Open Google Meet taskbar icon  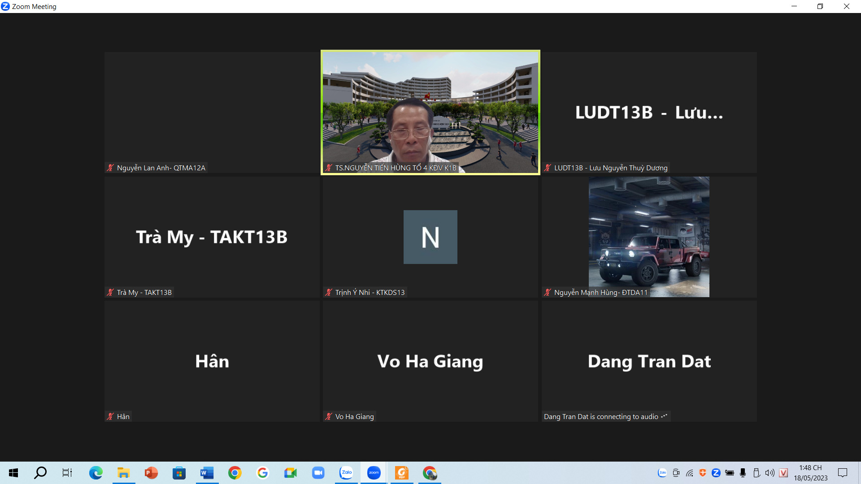coord(291,473)
